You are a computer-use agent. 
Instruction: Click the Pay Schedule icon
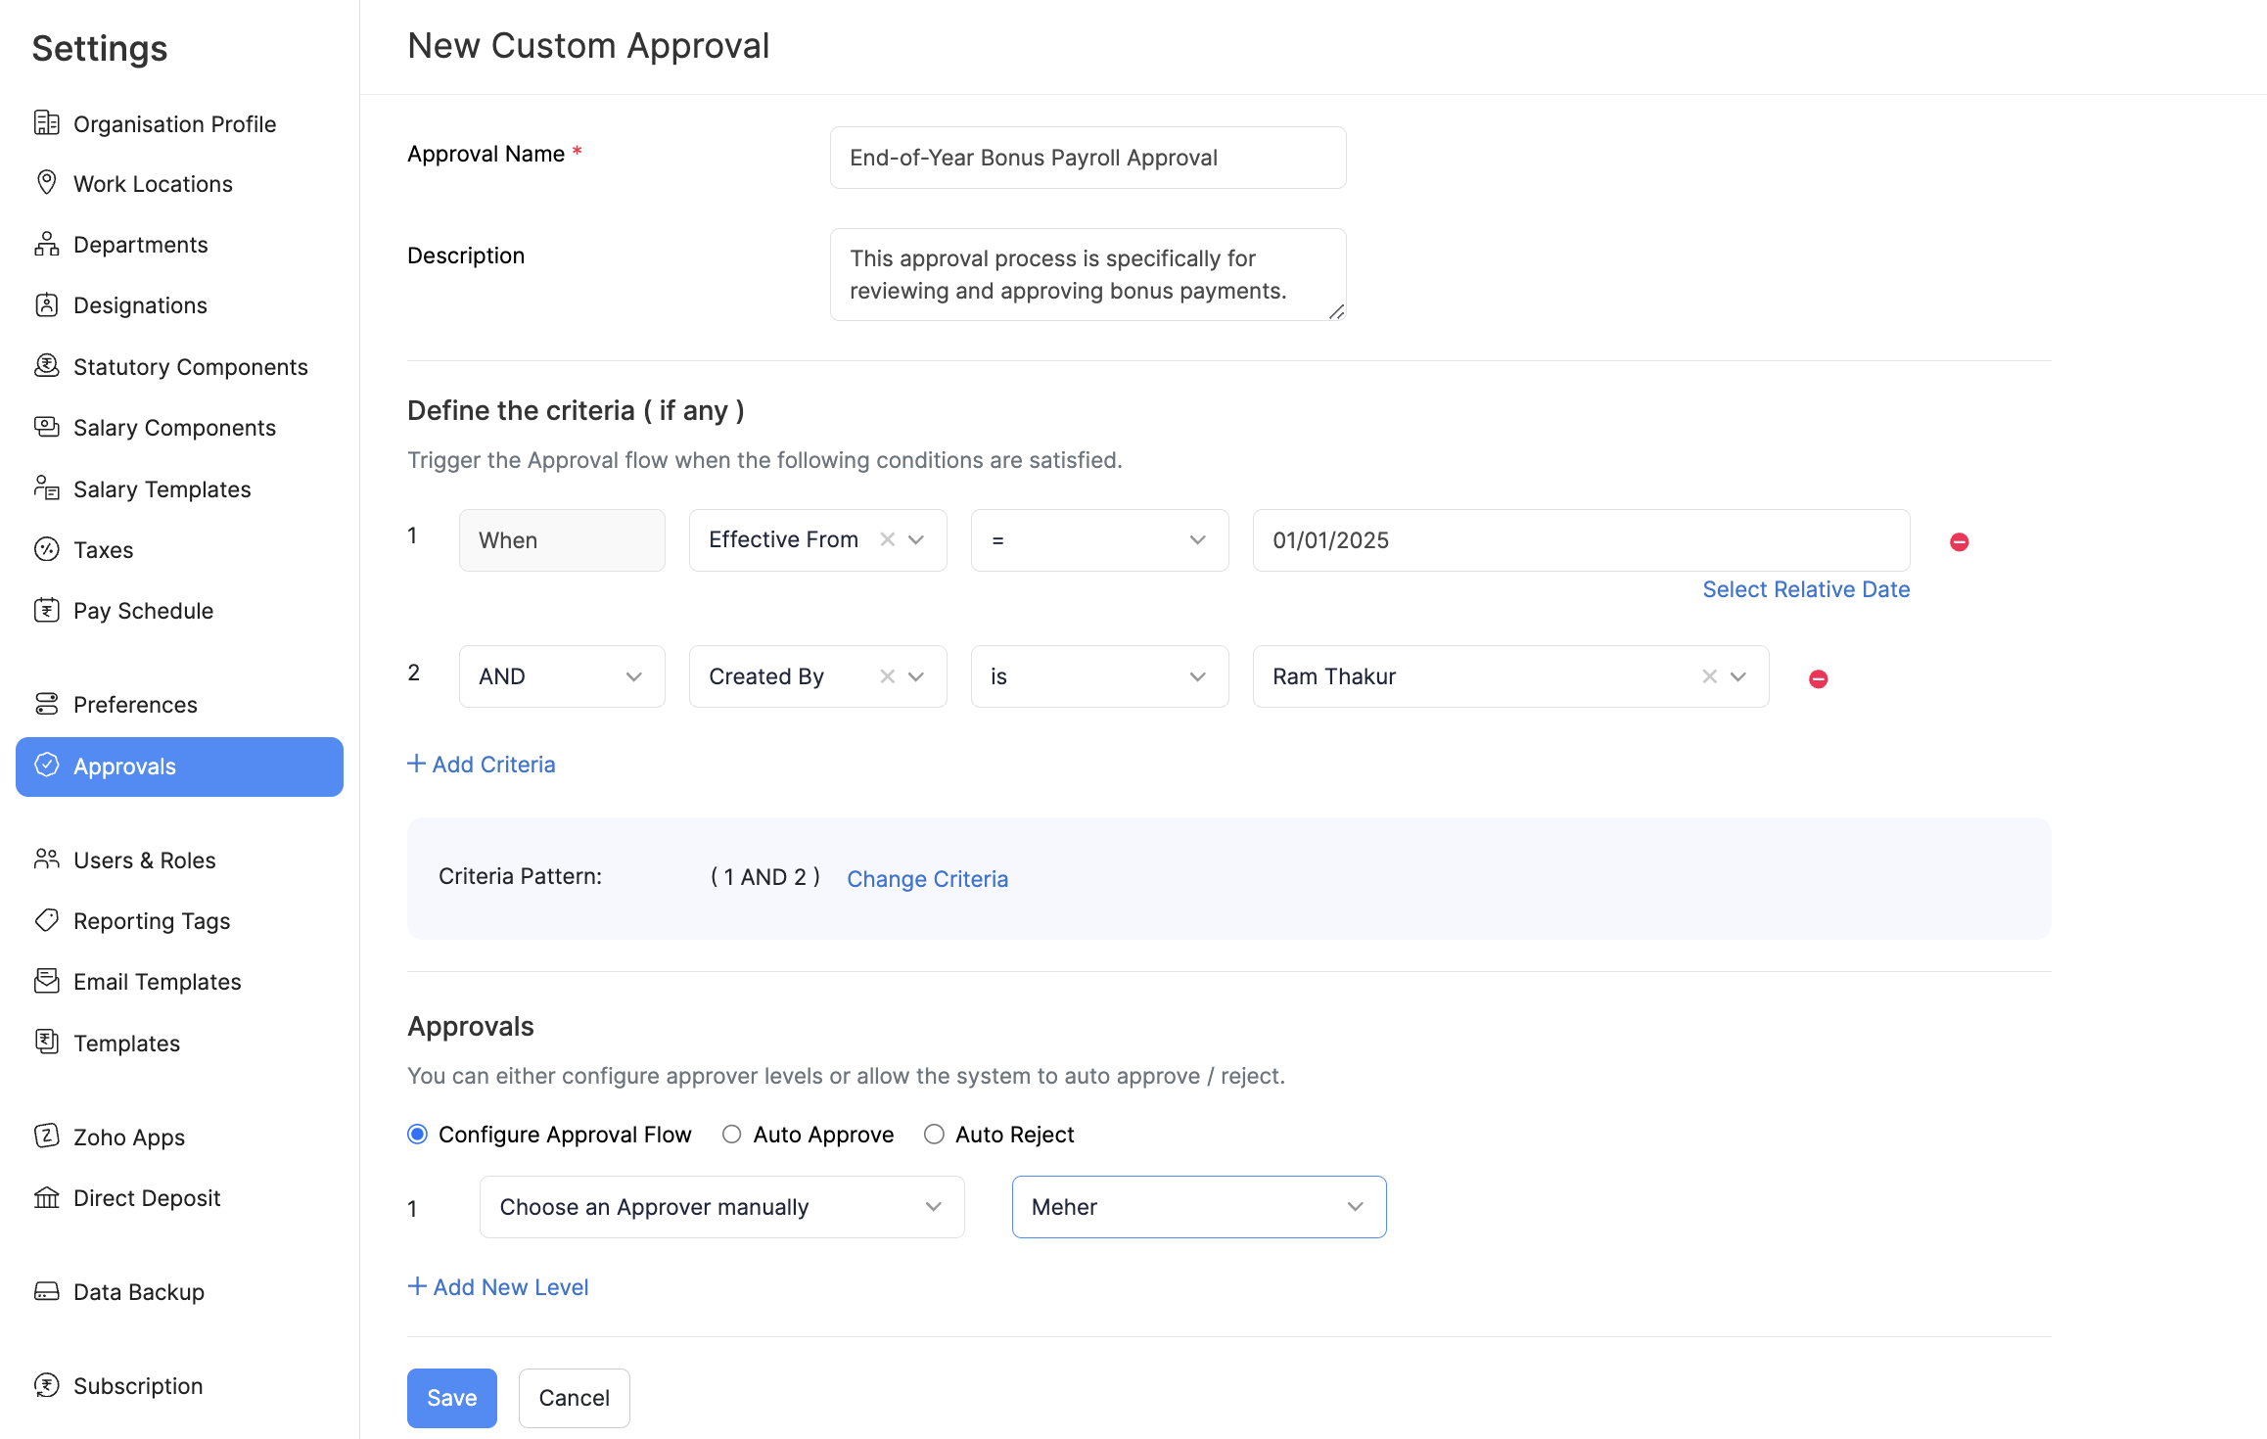(47, 610)
